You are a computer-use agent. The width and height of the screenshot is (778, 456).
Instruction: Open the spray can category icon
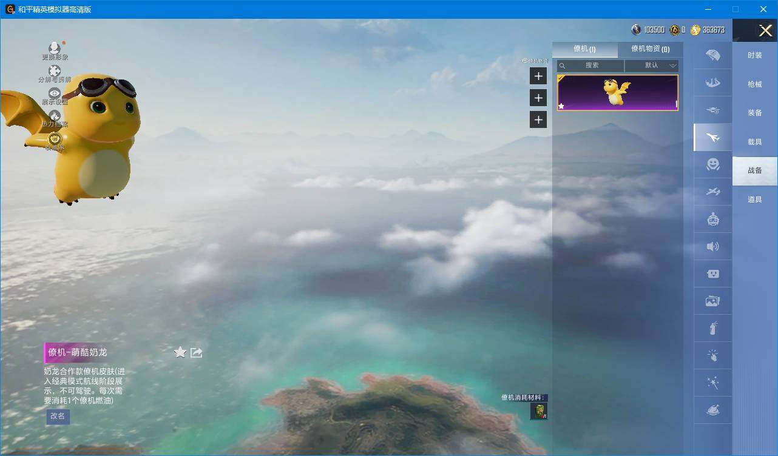point(713,328)
